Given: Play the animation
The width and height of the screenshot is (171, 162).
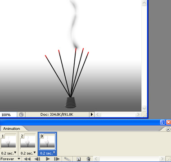Looking at the screenshot, I should pos(48,159).
